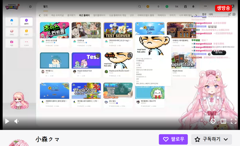This screenshot has height=146, width=240.
Task: Click the red 생방송 live badge
Action: [223, 8]
